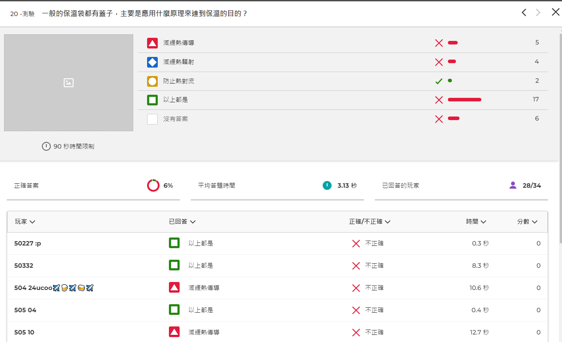Screen dimensions: 562x342
Task: Click the yellow circle icon for 防止熱對流 answer
Action: click(152, 81)
